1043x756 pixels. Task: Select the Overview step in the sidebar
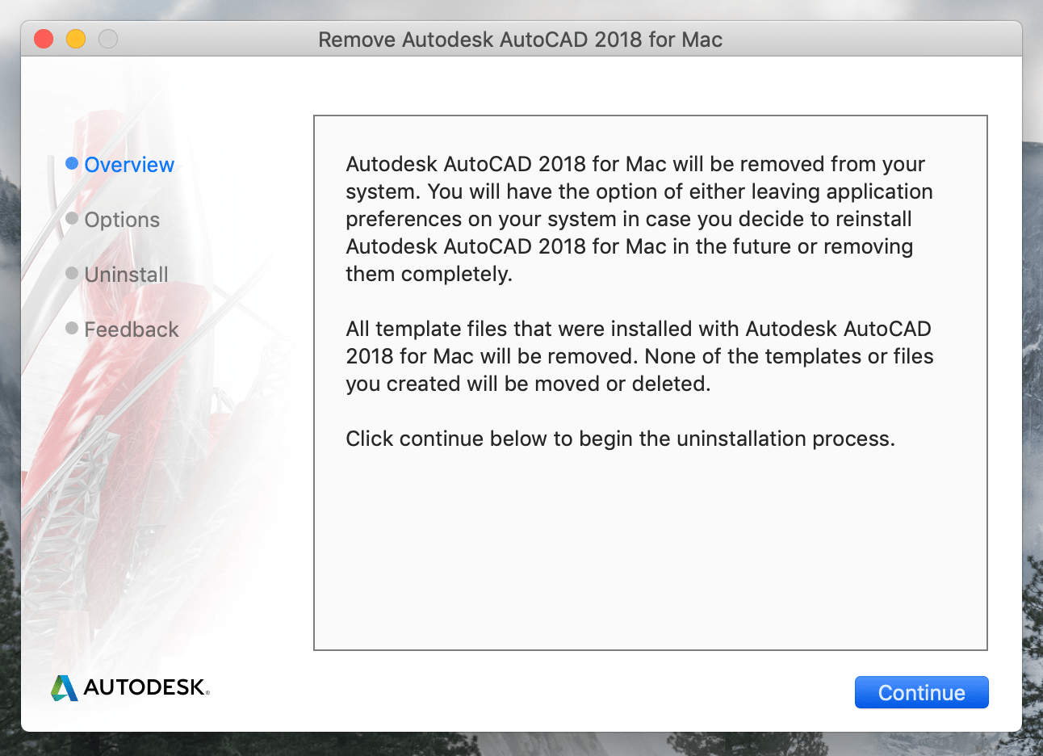pos(129,165)
